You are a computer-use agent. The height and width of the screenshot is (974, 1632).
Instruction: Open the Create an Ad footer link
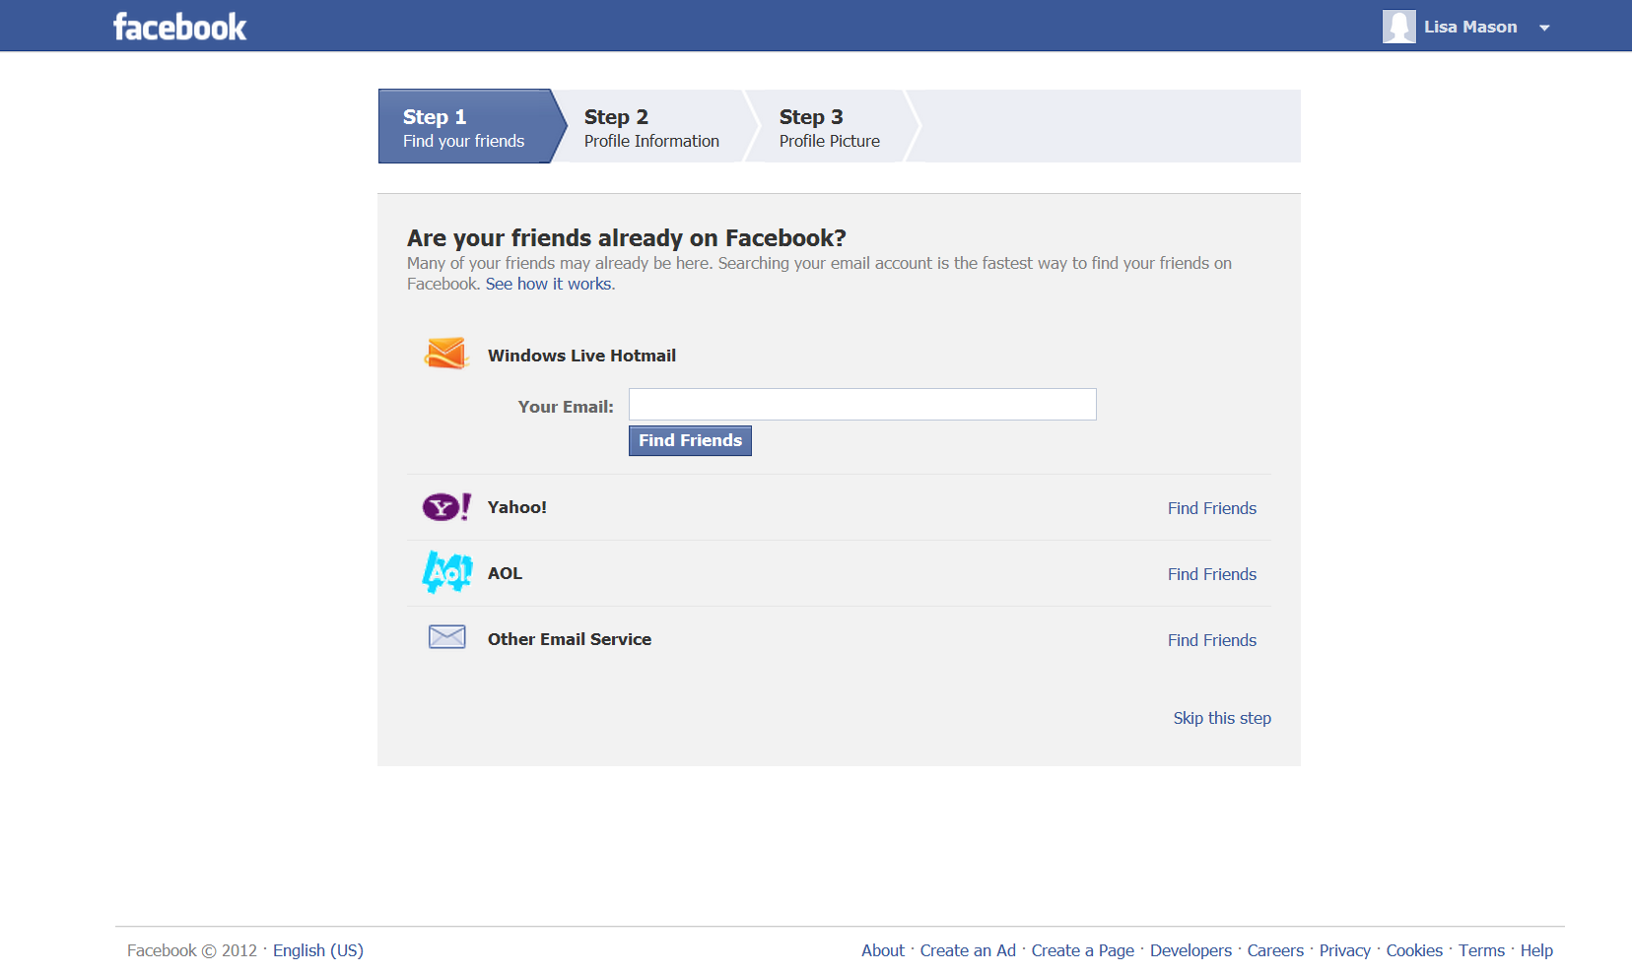point(968,950)
